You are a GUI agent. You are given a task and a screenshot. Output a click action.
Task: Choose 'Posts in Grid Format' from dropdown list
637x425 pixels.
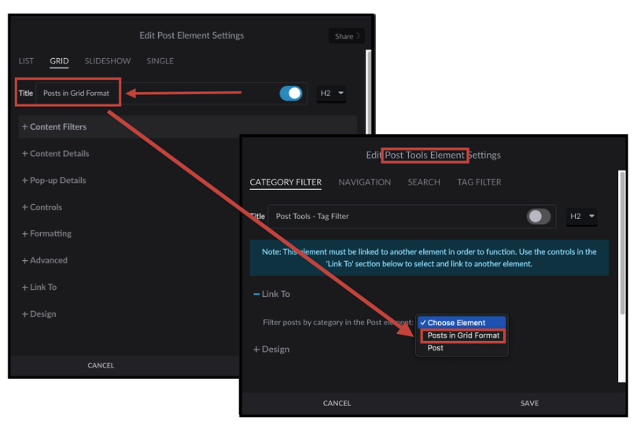pyautogui.click(x=463, y=335)
